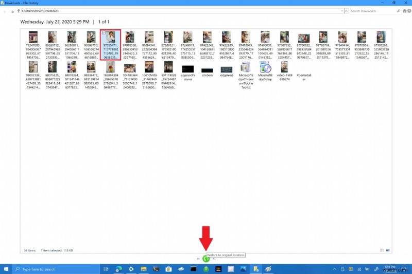Open the Windows Start menu
Viewport: 412px width, 274px height.
pos(6,269)
